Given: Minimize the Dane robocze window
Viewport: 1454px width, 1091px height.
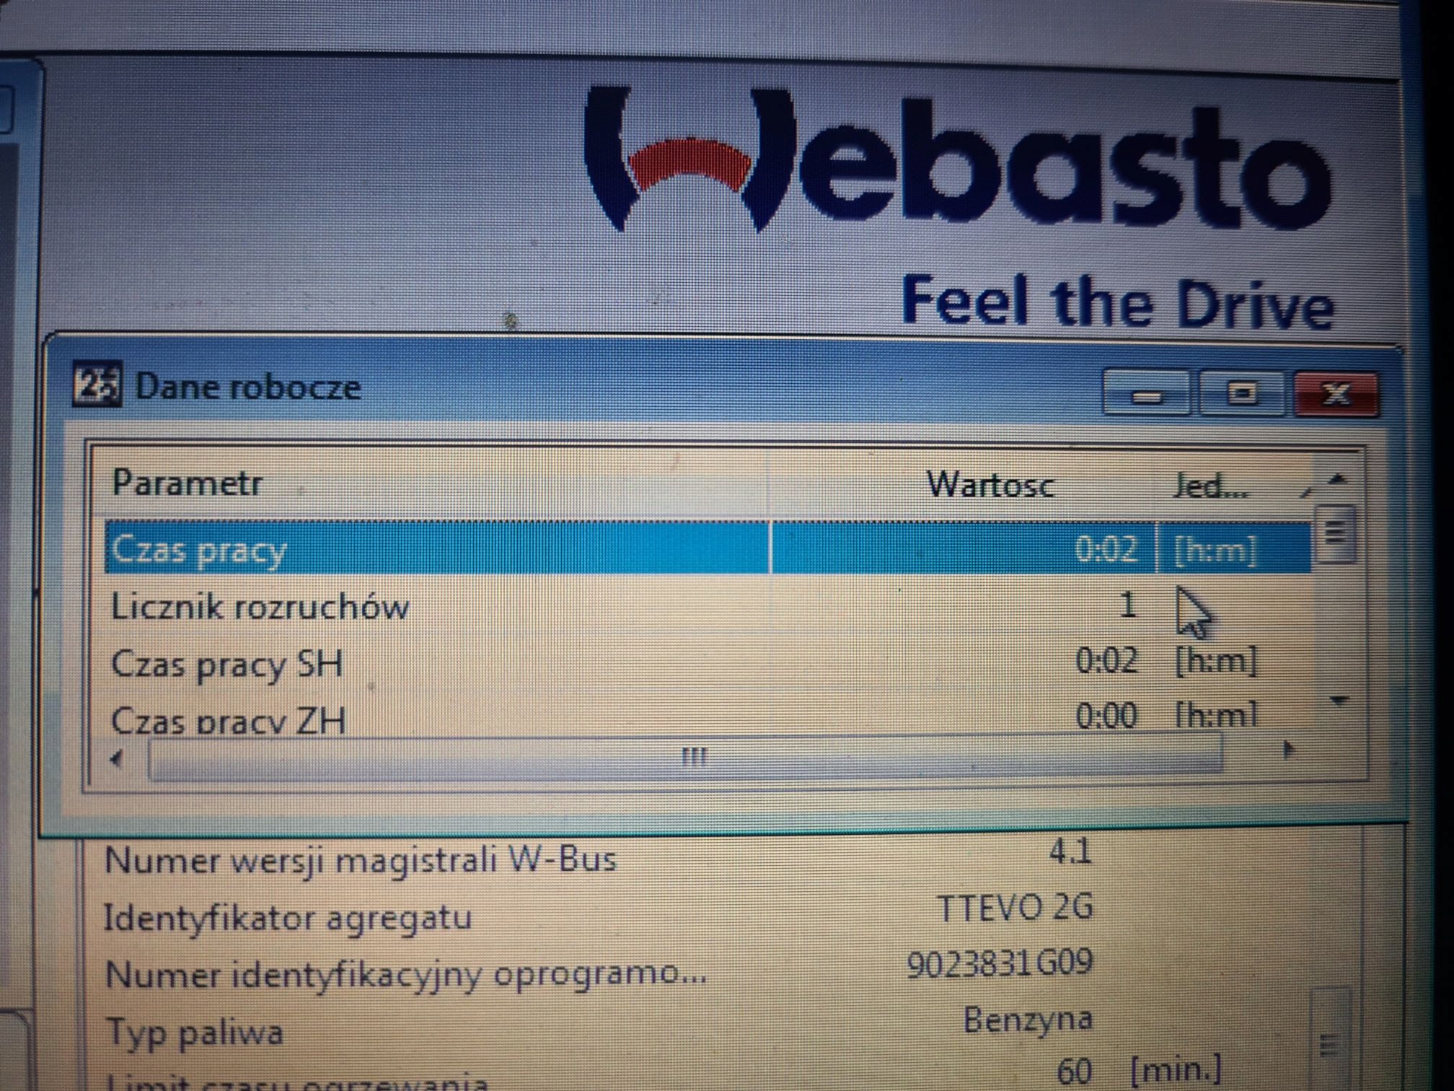Looking at the screenshot, I should point(1146,394).
